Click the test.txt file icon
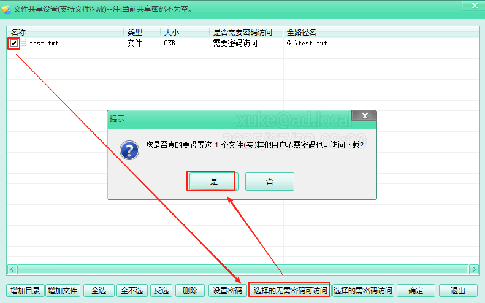 tap(23, 44)
